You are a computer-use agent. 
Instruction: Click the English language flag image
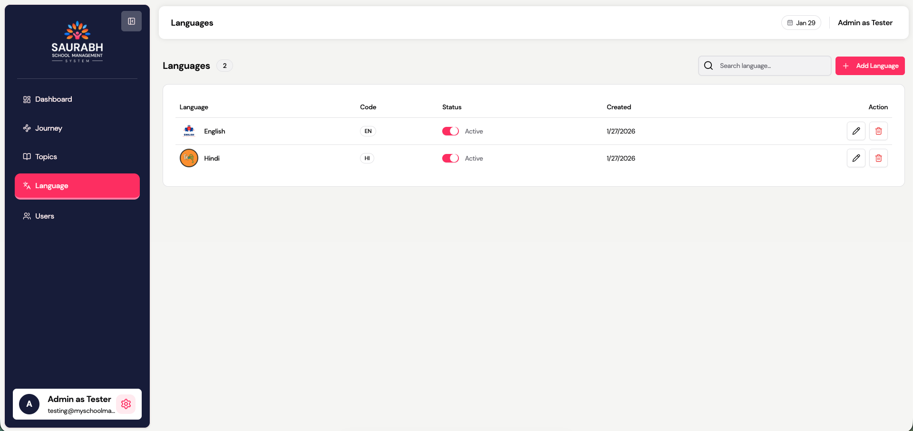[189, 131]
